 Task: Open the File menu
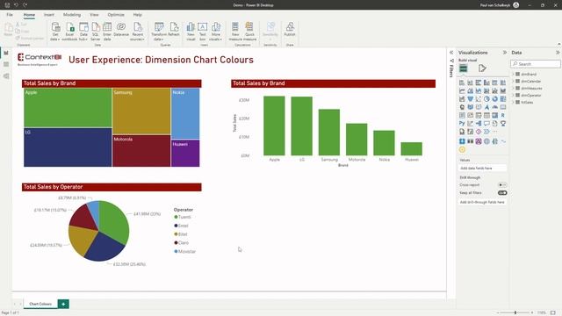click(x=10, y=15)
